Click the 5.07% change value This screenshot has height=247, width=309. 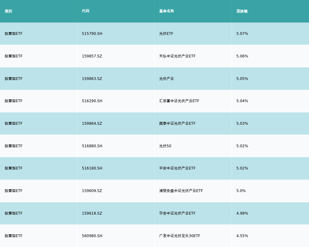[242, 34]
